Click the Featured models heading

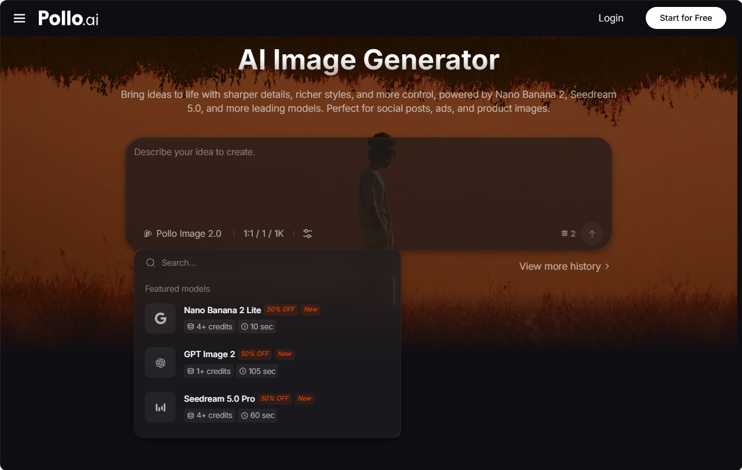(x=177, y=289)
